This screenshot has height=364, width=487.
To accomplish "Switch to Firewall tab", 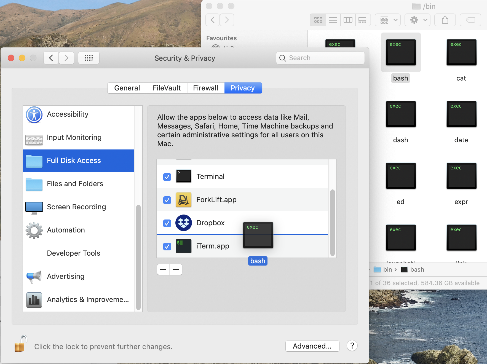I will (x=206, y=88).
